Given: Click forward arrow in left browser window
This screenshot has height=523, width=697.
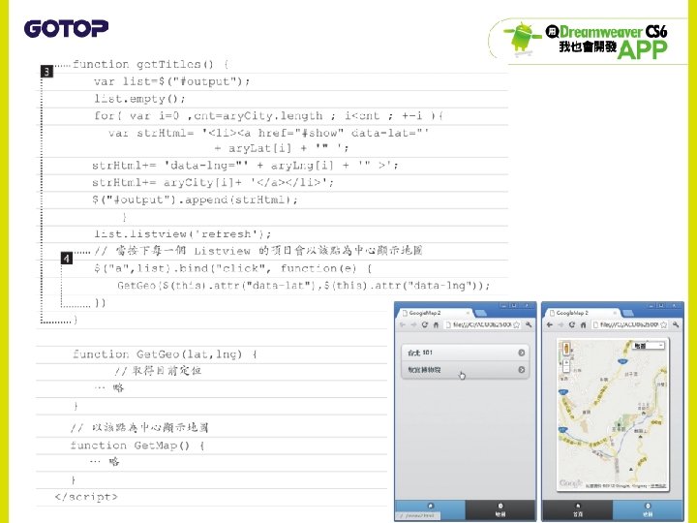Looking at the screenshot, I should coord(413,324).
